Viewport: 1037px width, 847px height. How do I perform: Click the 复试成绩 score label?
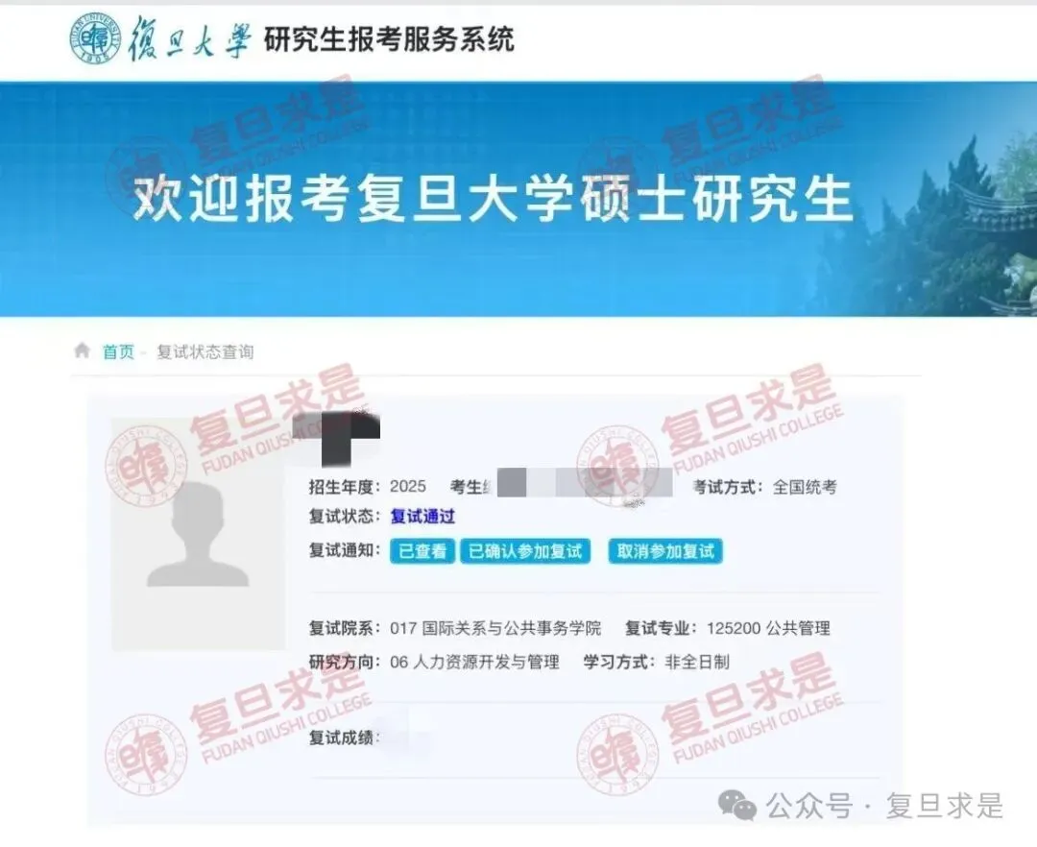341,738
